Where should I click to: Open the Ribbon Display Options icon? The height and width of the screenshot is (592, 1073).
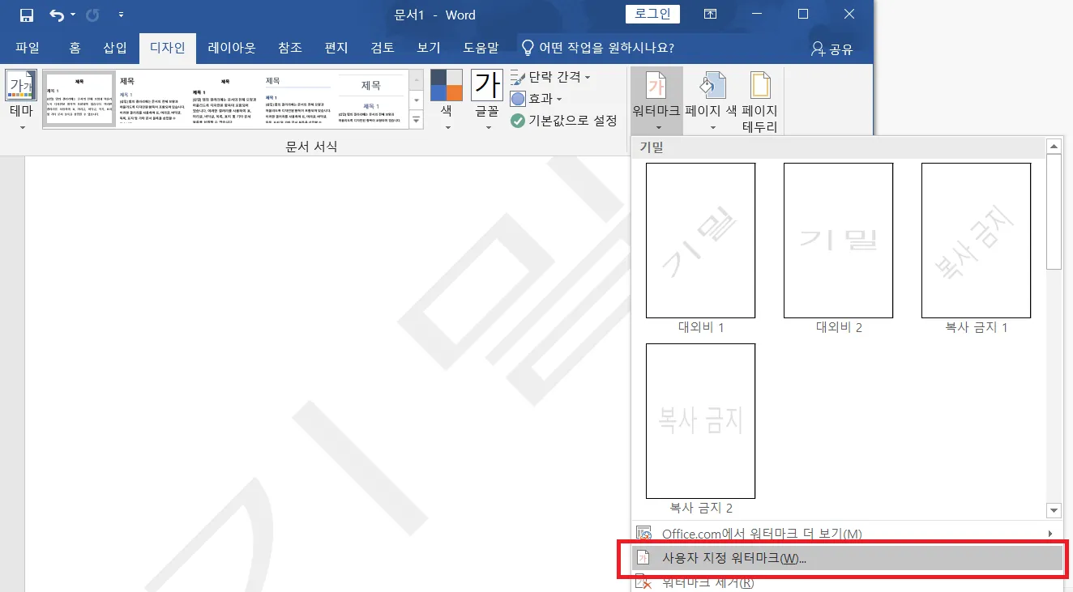(x=710, y=15)
